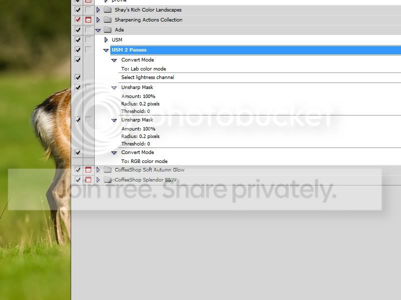
Task: Click the Shay's Rich Color Landscapes folder icon
Action: tap(107, 10)
